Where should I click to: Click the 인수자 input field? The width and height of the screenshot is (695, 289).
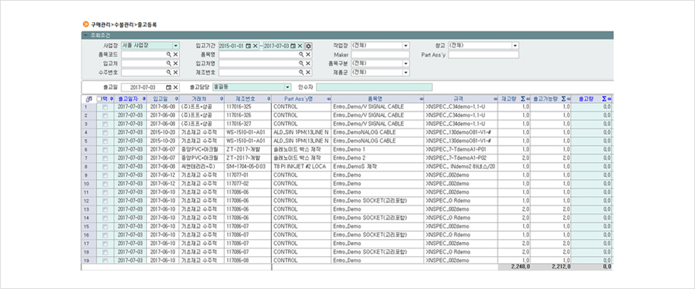[375, 87]
